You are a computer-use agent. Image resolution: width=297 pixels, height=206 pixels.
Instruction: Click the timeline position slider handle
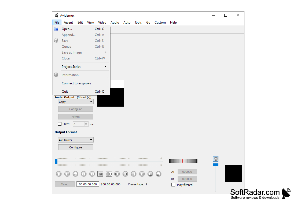click(56, 161)
